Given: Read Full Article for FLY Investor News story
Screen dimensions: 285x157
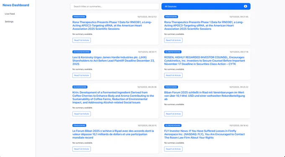Looking at the screenshot, I should pos(173,149).
